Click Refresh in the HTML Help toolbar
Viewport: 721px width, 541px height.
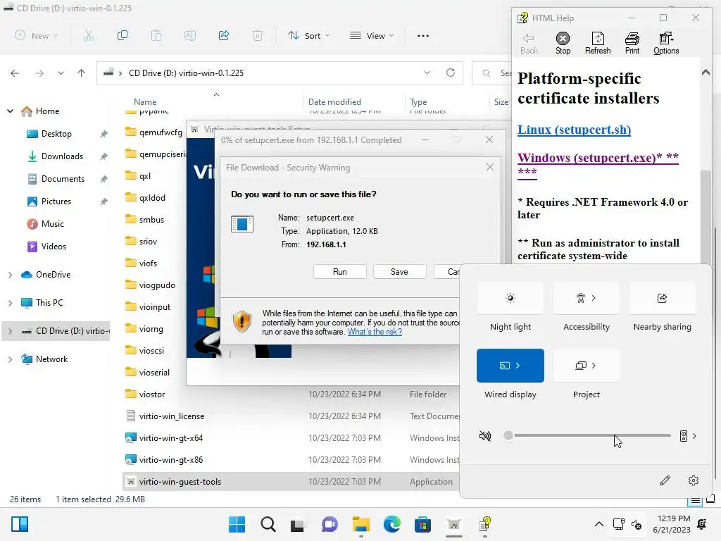(598, 43)
